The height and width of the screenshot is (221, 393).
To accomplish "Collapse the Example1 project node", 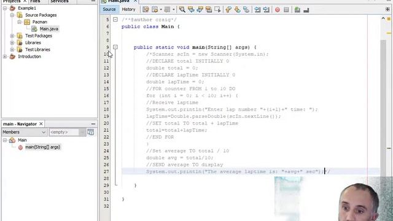I will point(5,8).
